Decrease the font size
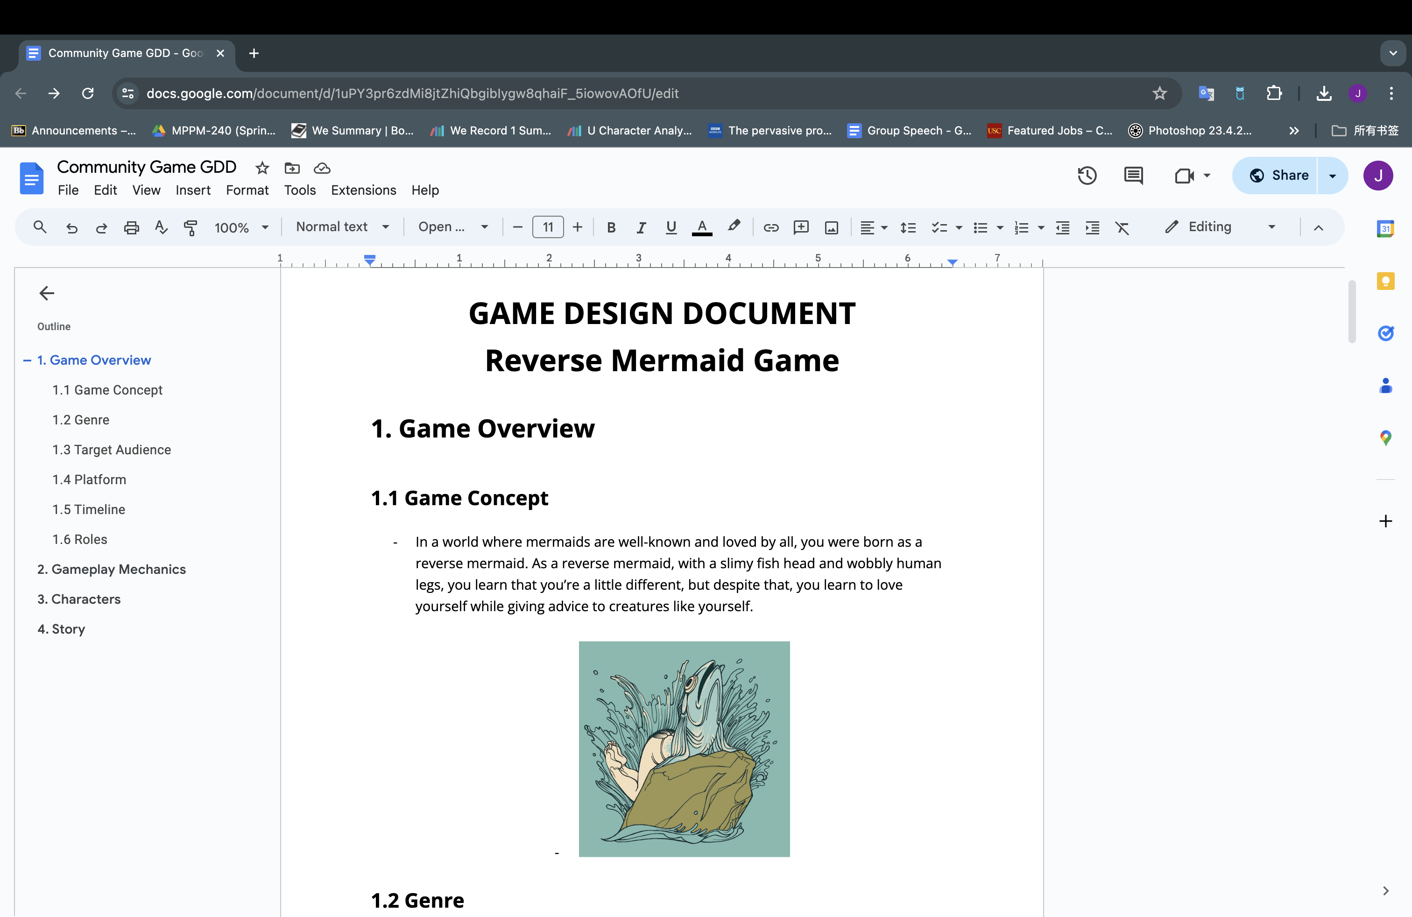 pyautogui.click(x=517, y=227)
